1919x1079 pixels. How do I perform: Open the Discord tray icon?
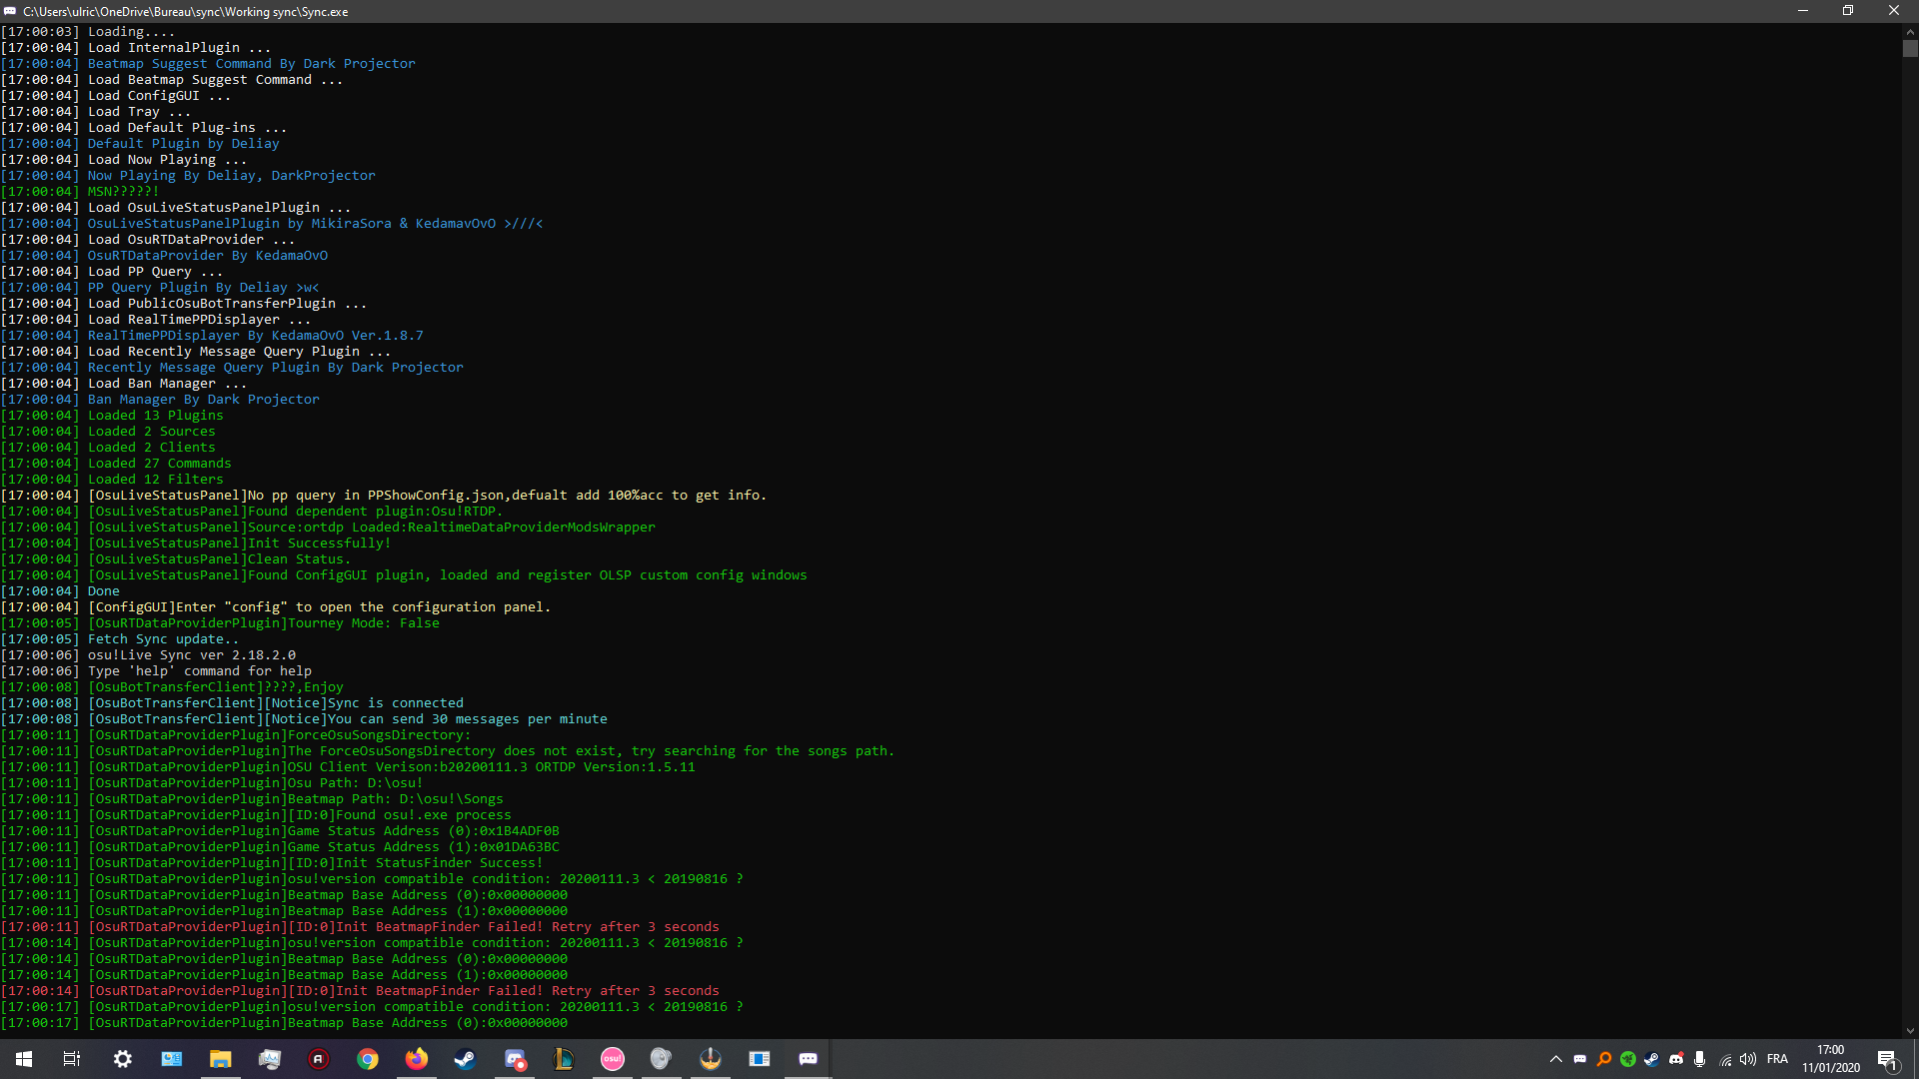coord(1676,1059)
